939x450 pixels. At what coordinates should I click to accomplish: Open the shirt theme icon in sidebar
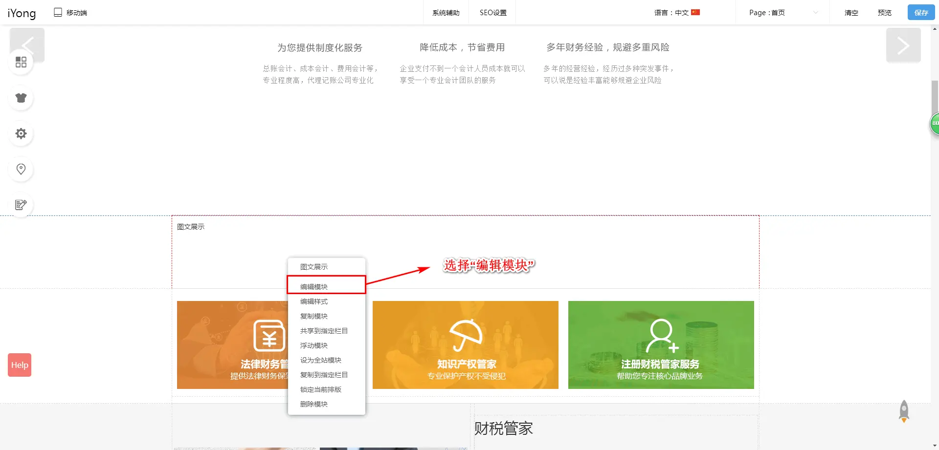tap(21, 98)
